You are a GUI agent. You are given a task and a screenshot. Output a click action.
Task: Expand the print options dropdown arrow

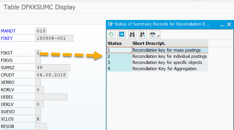coord(158,36)
